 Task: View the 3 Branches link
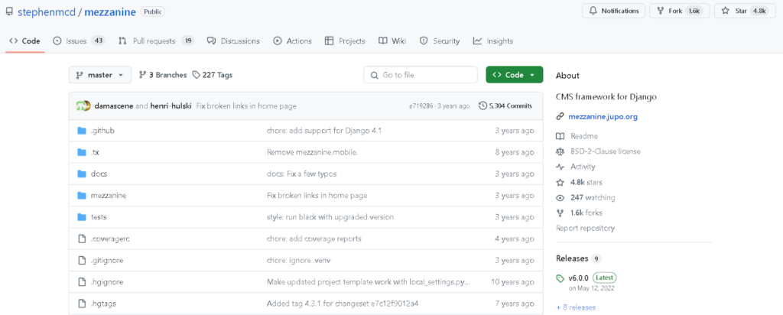(x=163, y=75)
